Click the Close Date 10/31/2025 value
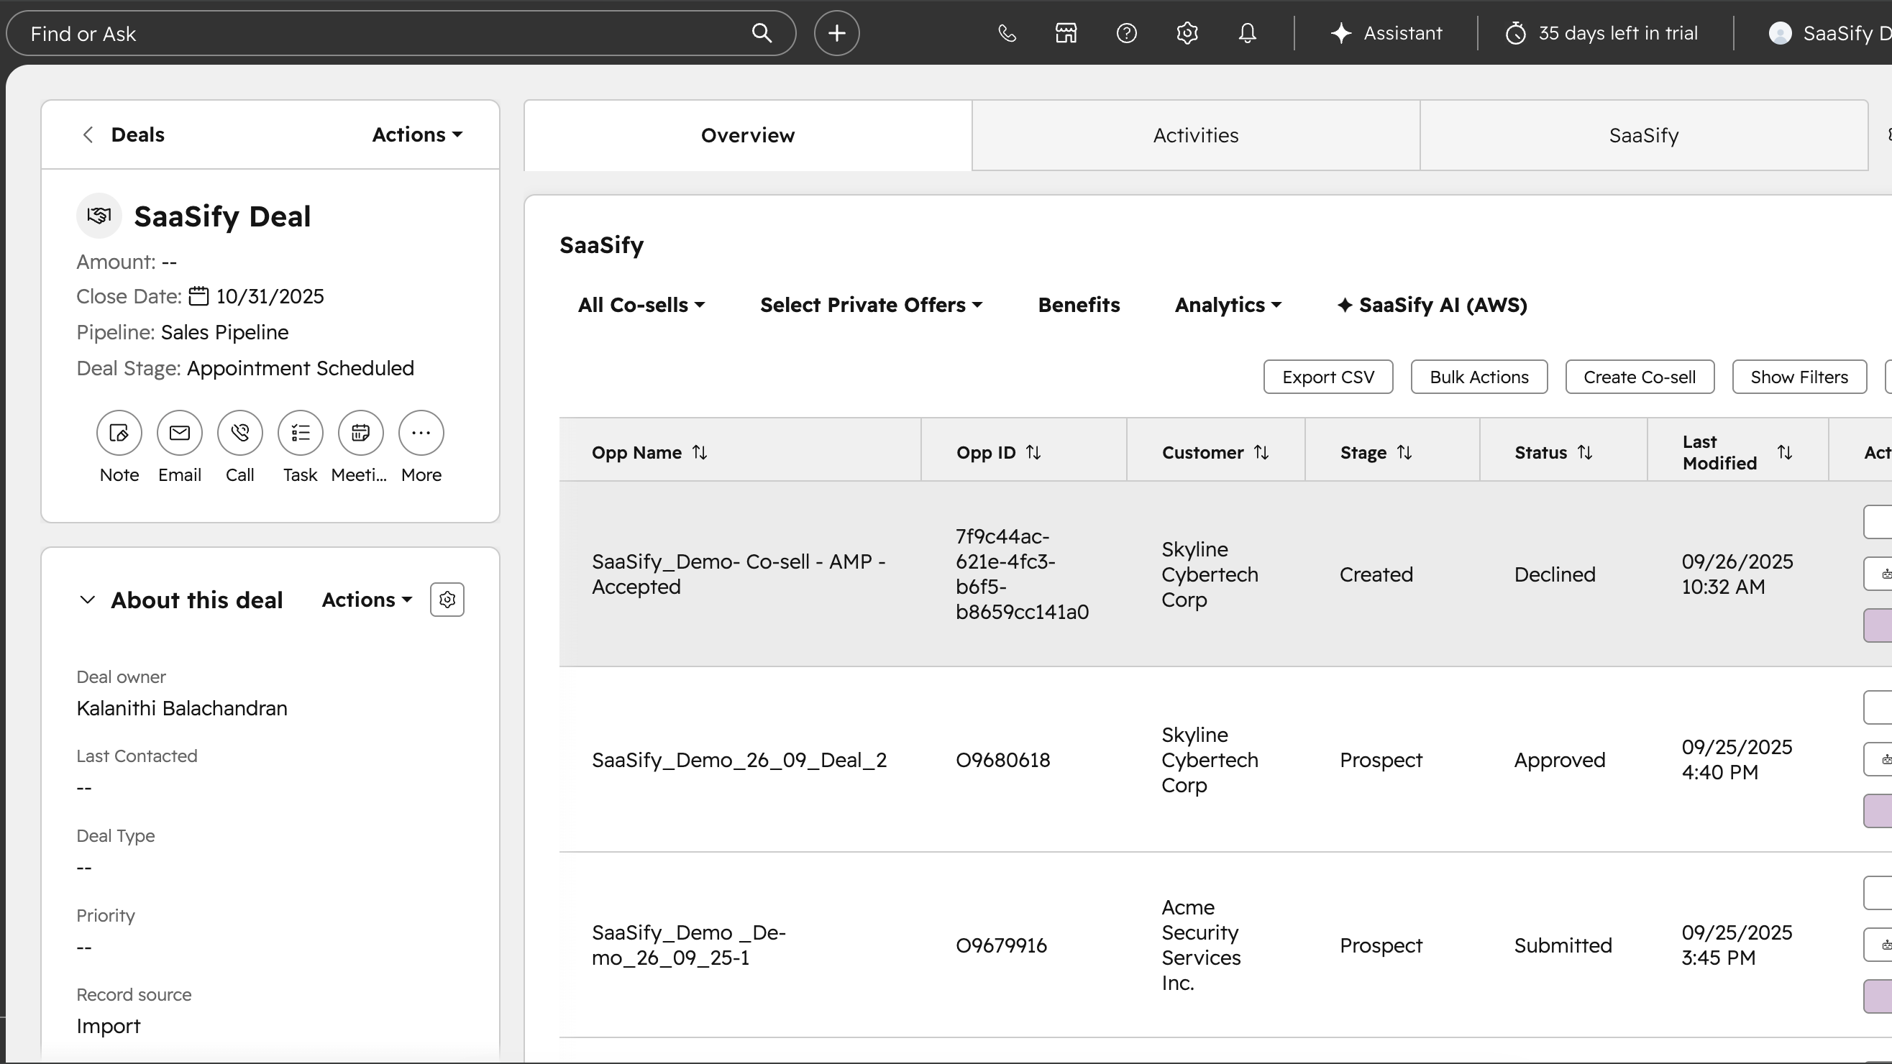Screen dimensions: 1892x1064 [x=270, y=296]
